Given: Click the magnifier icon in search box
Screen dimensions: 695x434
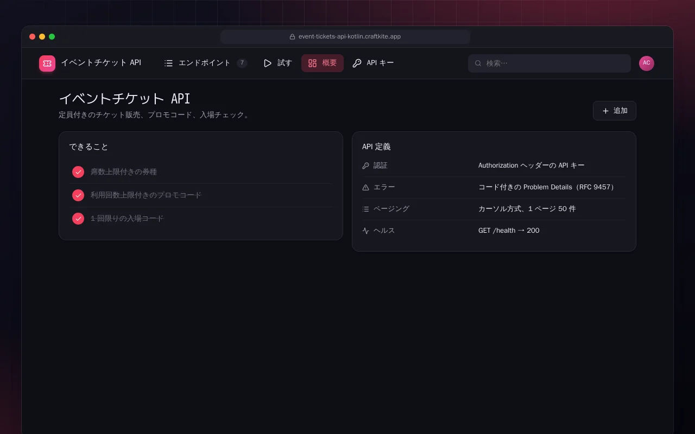Looking at the screenshot, I should click(478, 63).
